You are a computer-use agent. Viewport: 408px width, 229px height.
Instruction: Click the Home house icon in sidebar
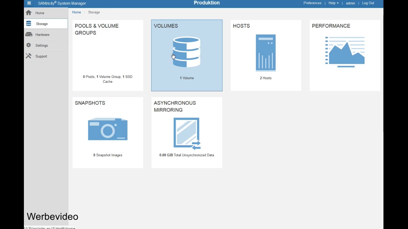tap(29, 13)
